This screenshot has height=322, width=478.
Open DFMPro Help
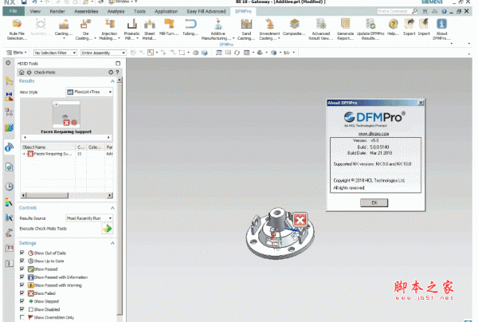pos(394,27)
